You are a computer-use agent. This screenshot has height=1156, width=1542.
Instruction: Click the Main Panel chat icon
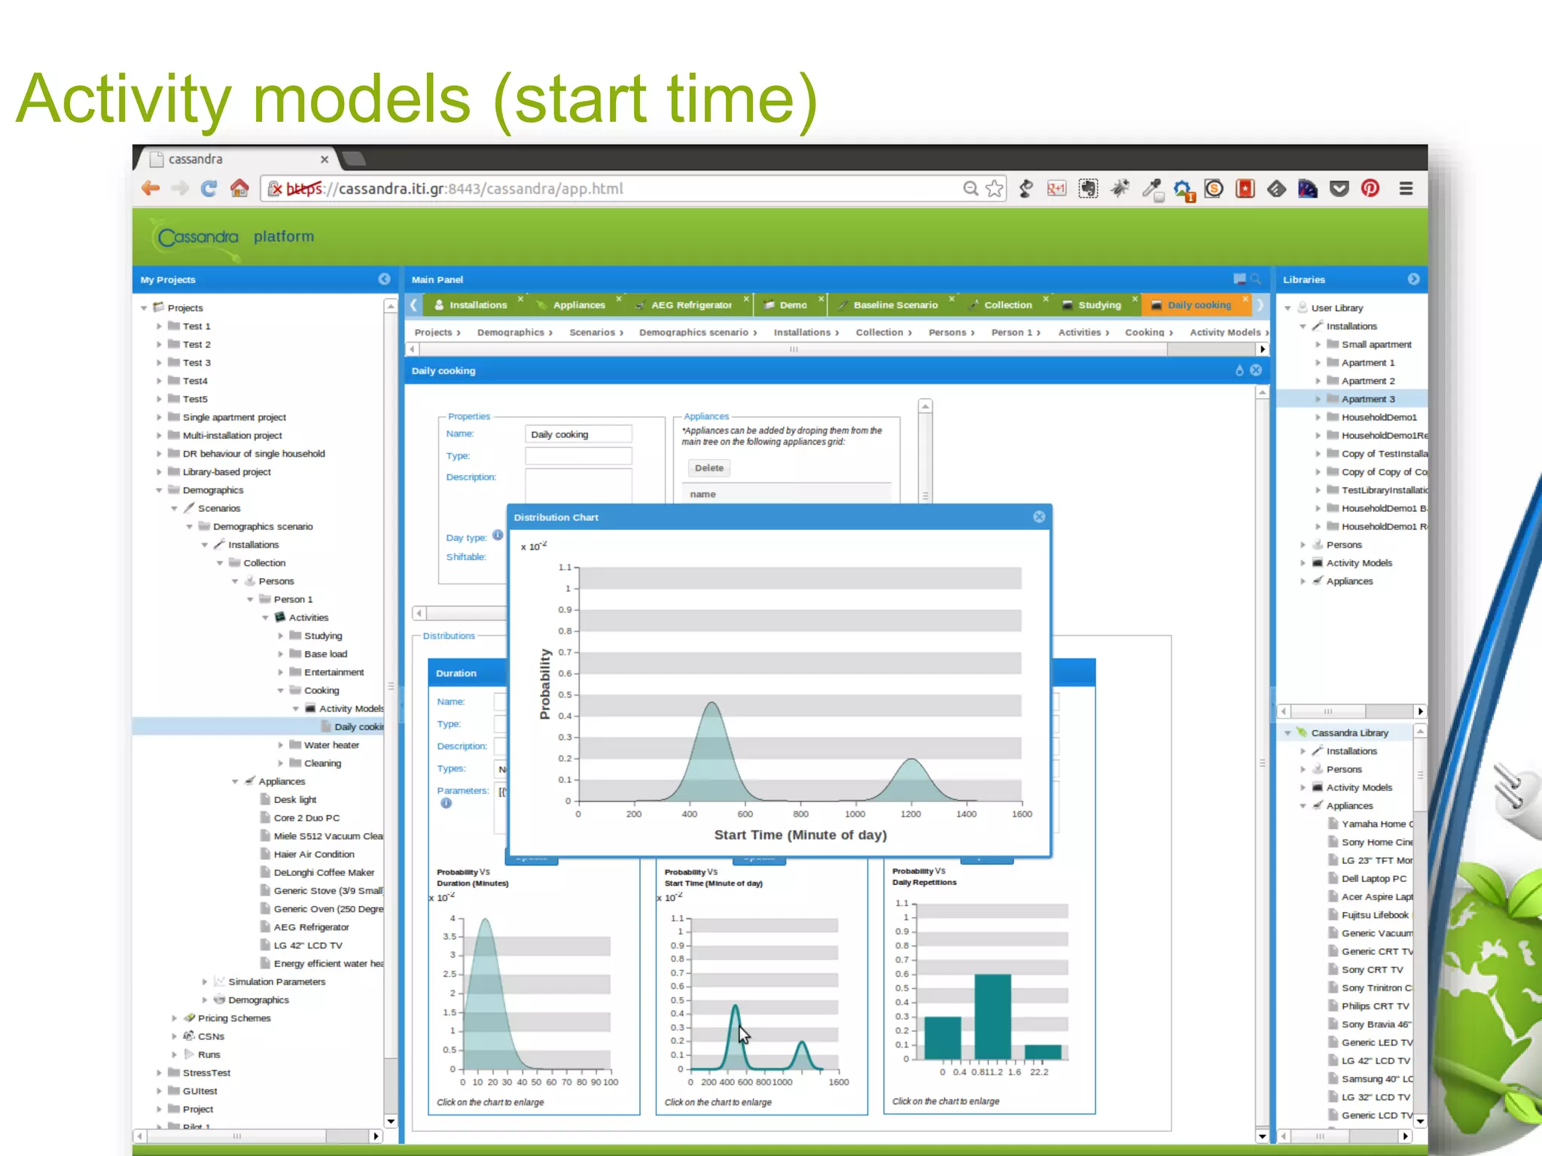pyautogui.click(x=1239, y=279)
